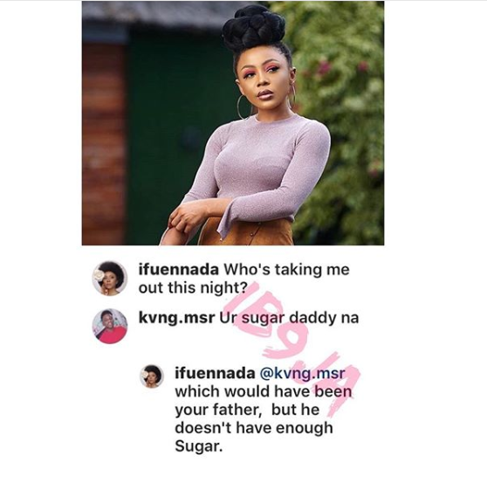Open the kvng.msr username link

click(176, 318)
